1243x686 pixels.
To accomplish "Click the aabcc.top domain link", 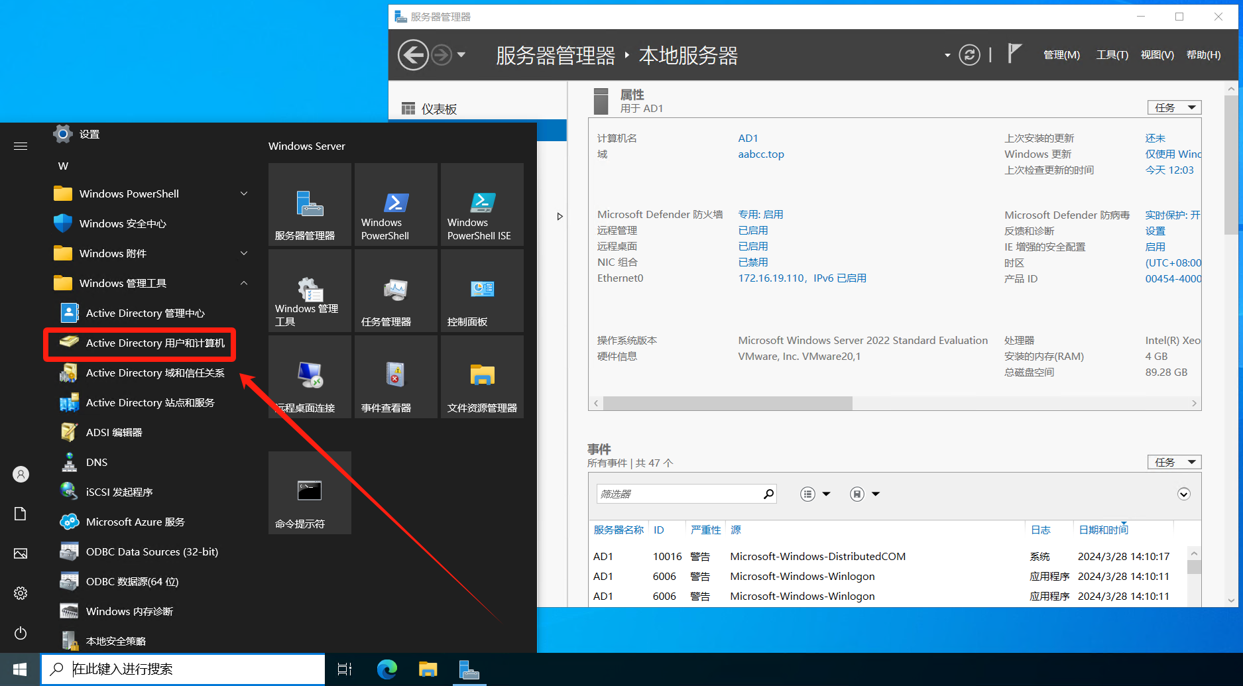I will click(761, 154).
